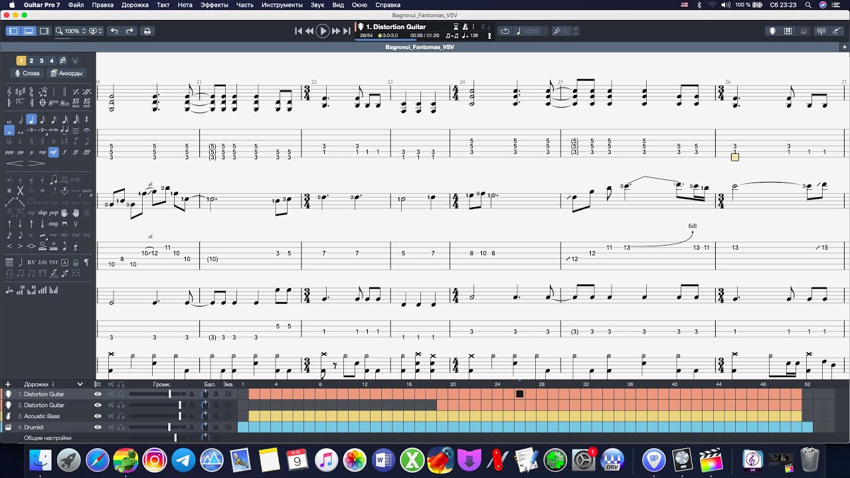Screen dimensions: 850x478
Task: Select the quarter note duration
Action: [31, 120]
